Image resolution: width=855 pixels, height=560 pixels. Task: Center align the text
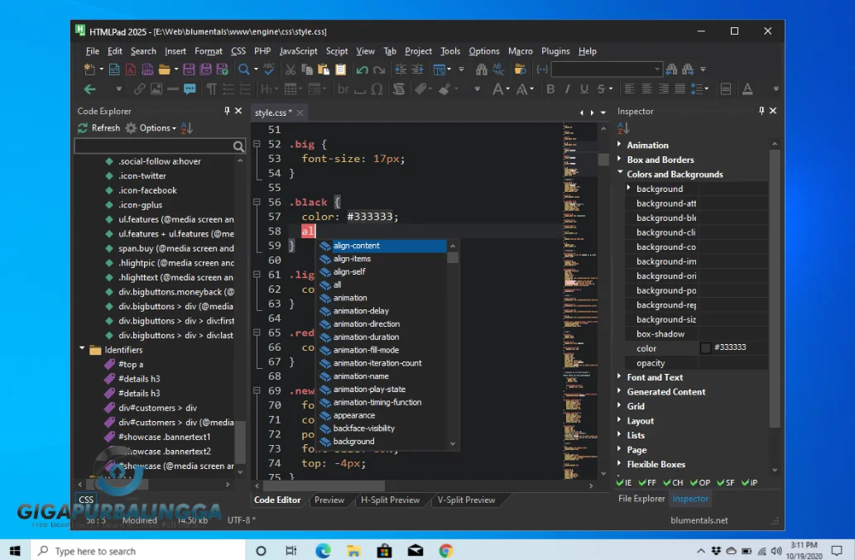tap(646, 89)
